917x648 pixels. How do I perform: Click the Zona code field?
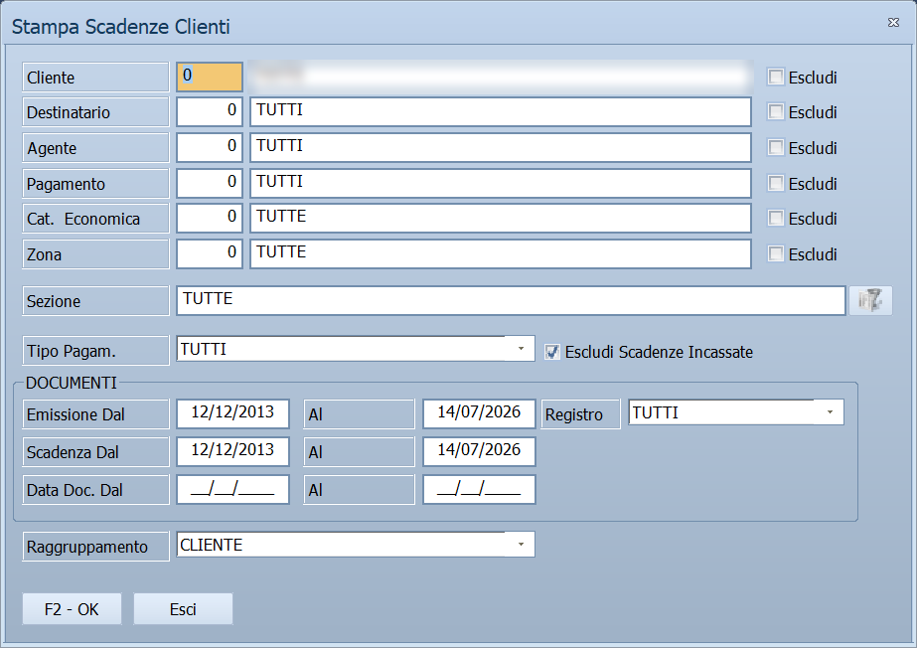[x=210, y=253]
